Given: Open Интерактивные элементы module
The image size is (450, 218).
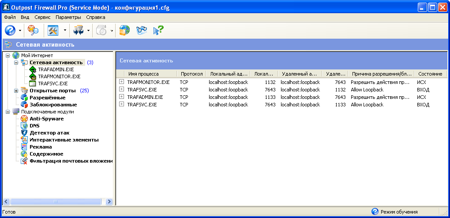Looking at the screenshot, I should pos(64,140).
